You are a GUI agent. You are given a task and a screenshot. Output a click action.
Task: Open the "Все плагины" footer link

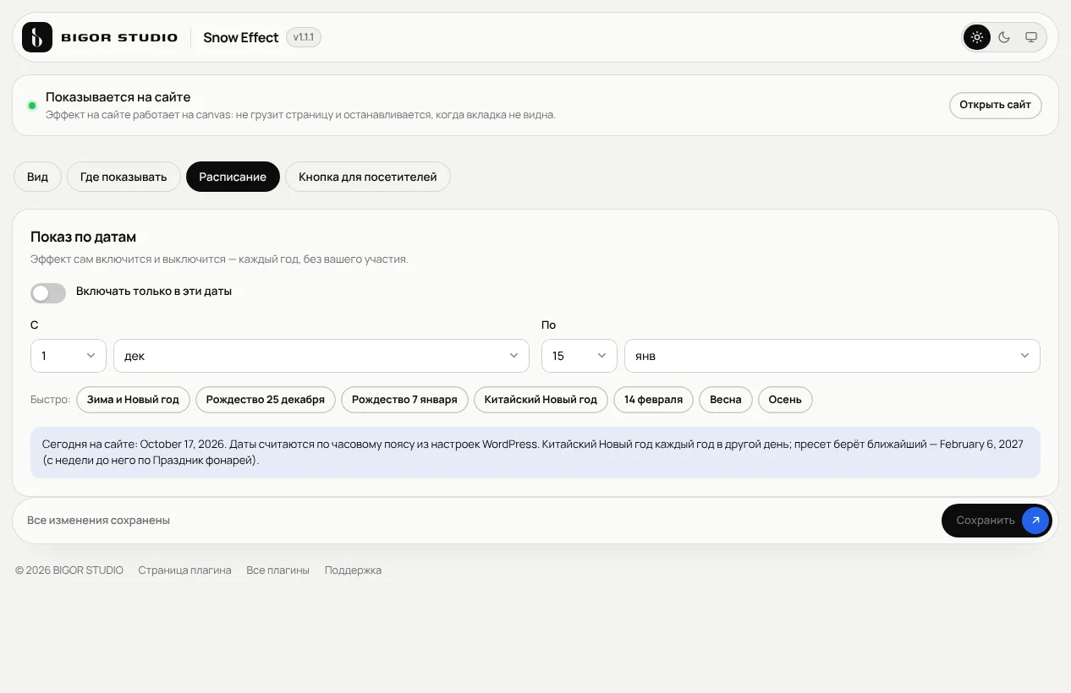(277, 570)
